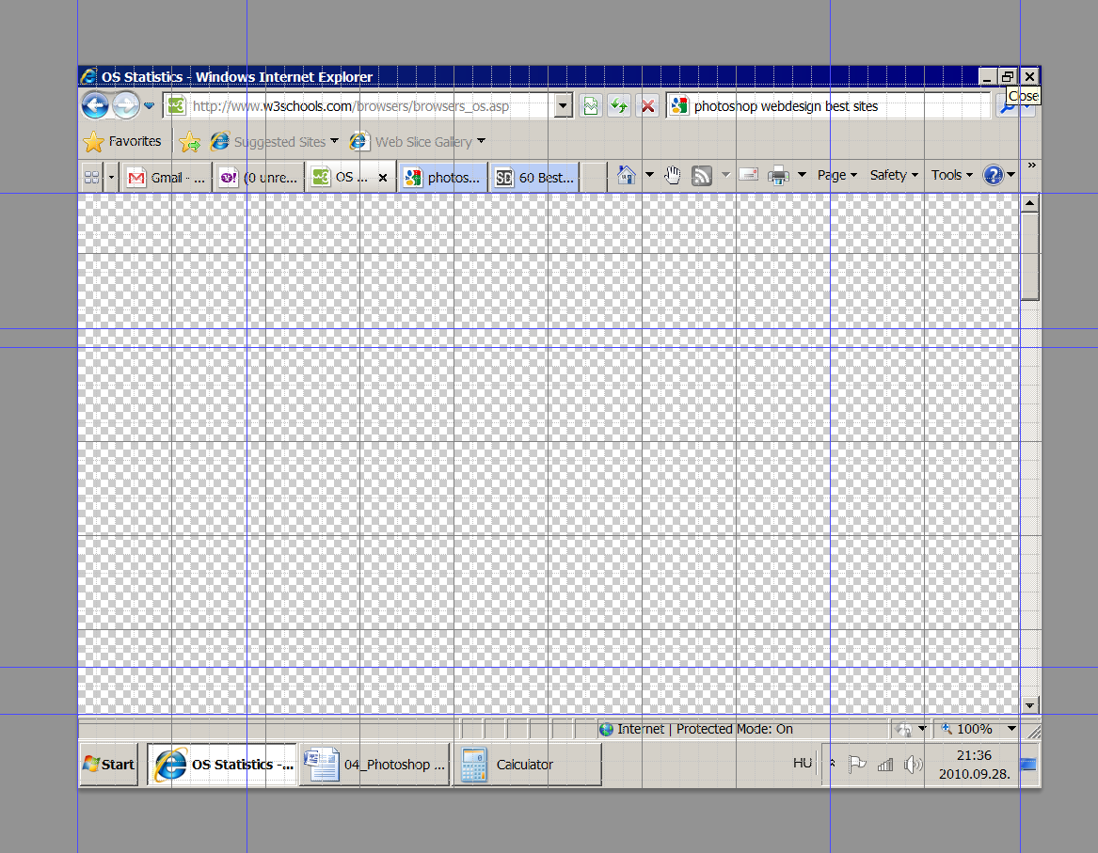Open Web Slice Gallery link

(x=410, y=141)
